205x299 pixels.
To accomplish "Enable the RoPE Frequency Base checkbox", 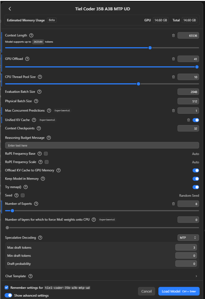I will point(46,154).
